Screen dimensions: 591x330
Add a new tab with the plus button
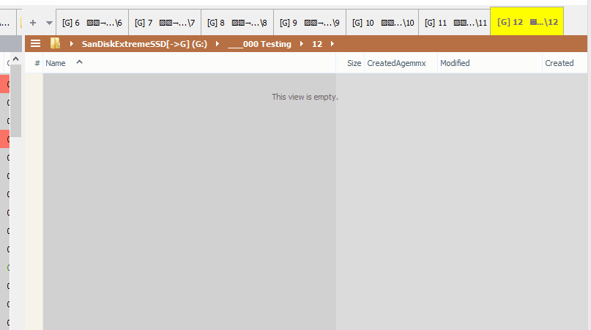(x=33, y=23)
